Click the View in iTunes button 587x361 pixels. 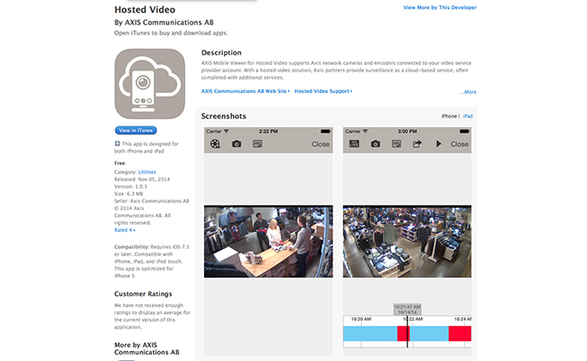[135, 131]
